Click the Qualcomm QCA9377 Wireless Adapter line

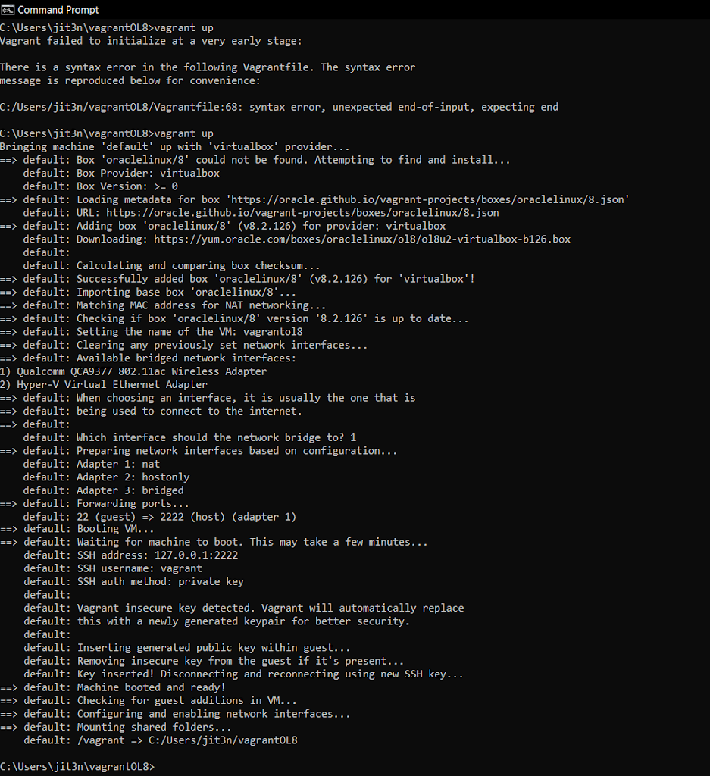click(133, 371)
